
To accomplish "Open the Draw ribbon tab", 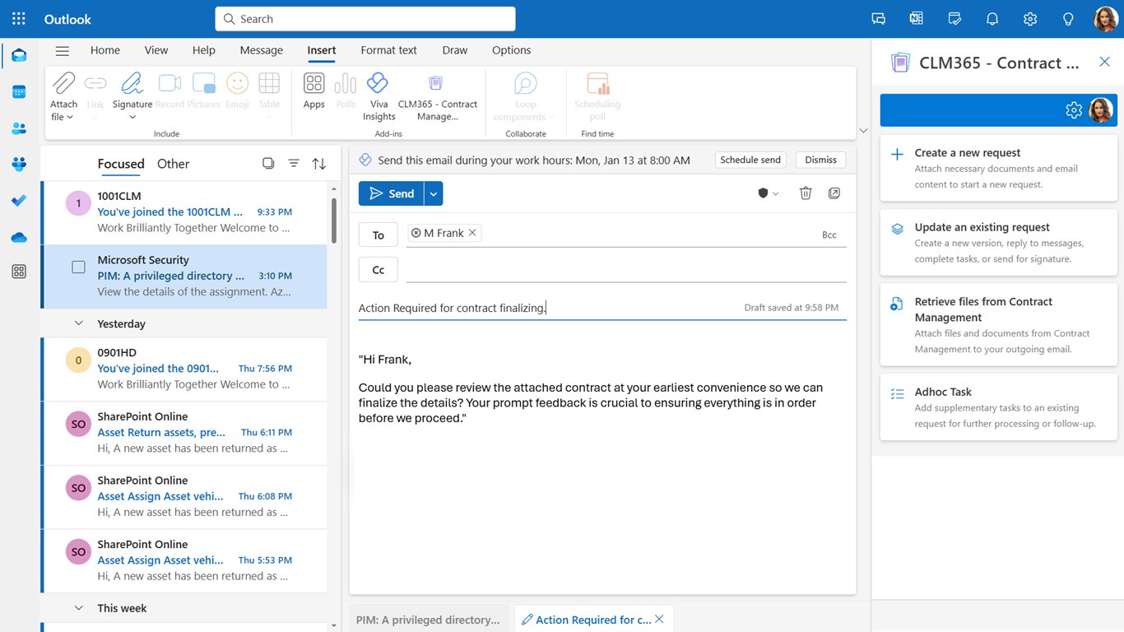I will click(x=455, y=50).
